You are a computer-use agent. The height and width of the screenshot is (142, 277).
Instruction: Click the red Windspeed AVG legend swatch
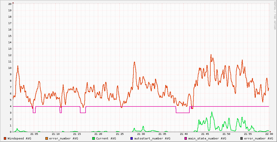tap(5, 138)
